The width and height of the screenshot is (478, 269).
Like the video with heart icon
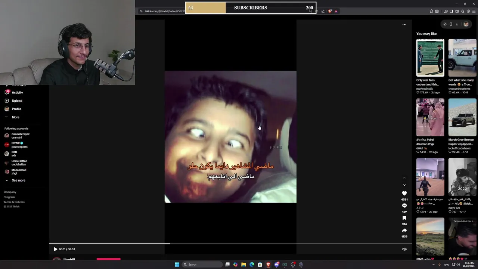click(404, 193)
